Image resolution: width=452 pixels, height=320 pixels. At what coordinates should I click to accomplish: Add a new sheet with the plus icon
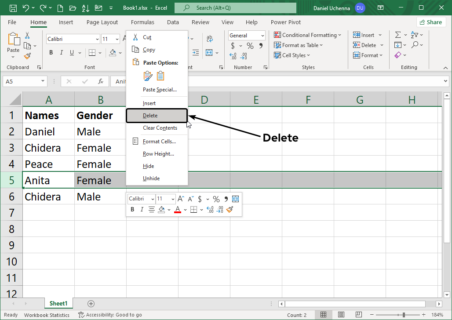click(91, 303)
